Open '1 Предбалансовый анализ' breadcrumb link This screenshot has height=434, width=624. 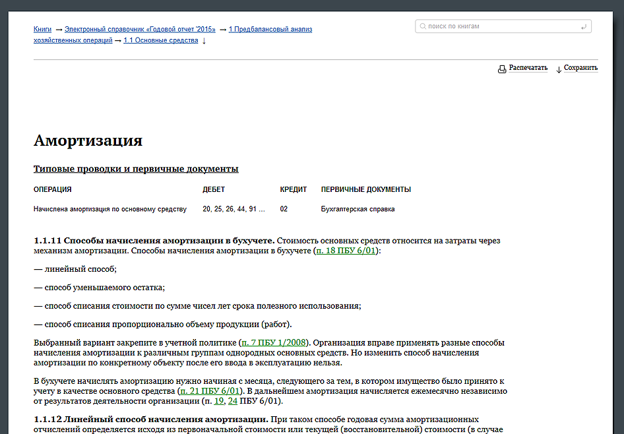[x=270, y=29]
